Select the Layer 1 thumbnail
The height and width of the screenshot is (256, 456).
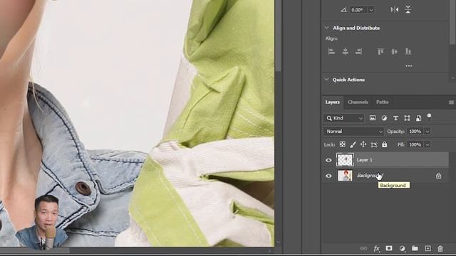[345, 160]
